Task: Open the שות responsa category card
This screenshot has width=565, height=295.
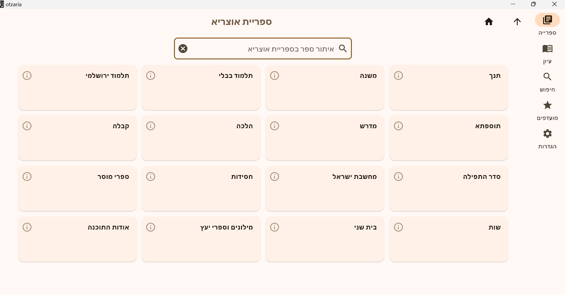Action: tap(449, 239)
